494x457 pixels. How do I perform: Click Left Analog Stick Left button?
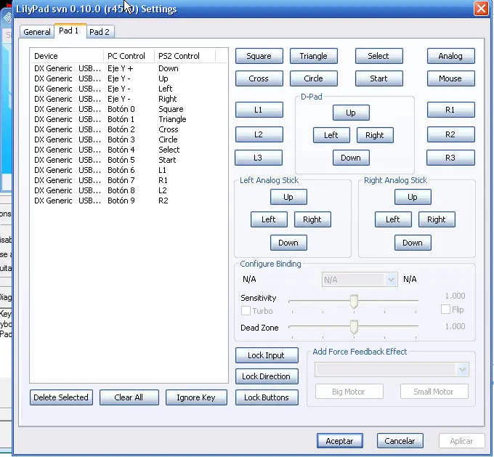pyautogui.click(x=269, y=219)
